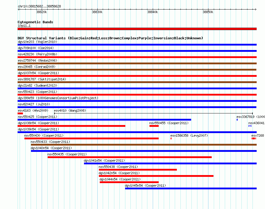
Task: Click small blue esv3367819 marker
Action: (237, 120)
